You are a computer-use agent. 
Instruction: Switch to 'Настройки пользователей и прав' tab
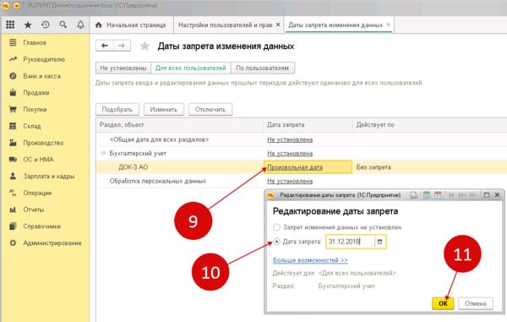[x=226, y=25]
